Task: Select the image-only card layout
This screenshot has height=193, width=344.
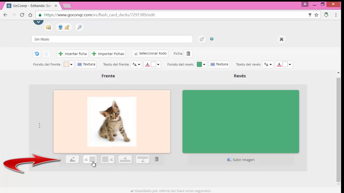Action: tap(73, 159)
